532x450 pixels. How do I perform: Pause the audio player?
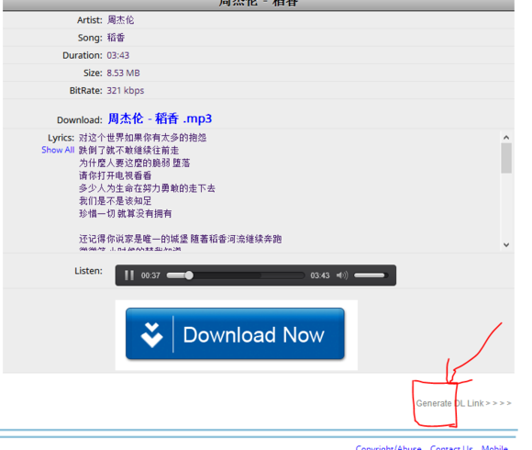tap(129, 276)
